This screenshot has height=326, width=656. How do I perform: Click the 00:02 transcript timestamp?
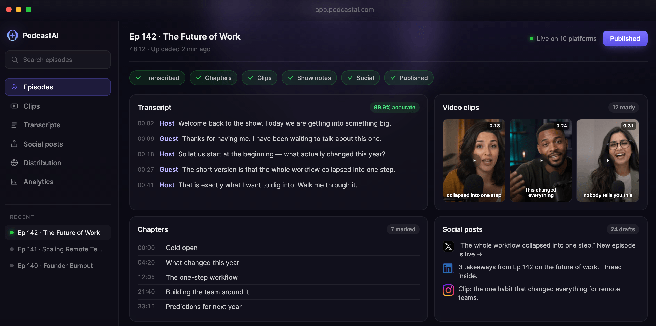coord(146,123)
